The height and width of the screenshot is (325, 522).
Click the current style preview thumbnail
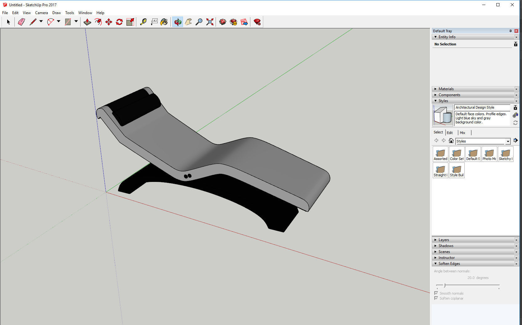(x=443, y=116)
